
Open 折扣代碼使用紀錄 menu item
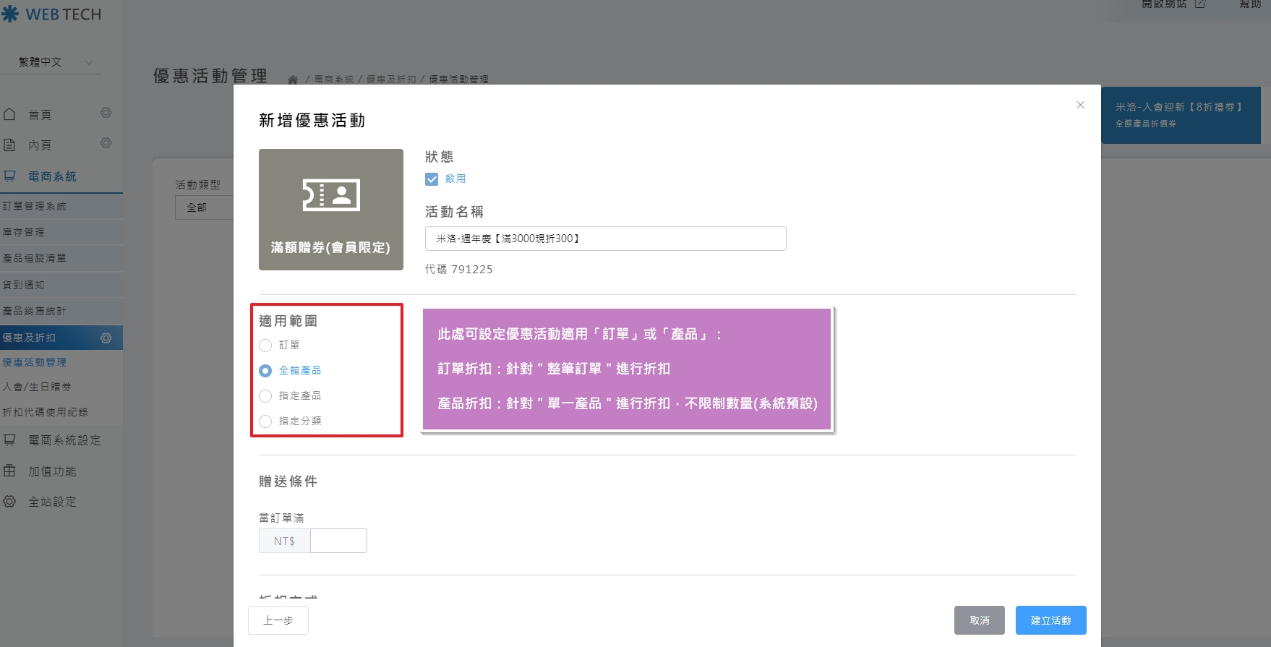tap(45, 412)
